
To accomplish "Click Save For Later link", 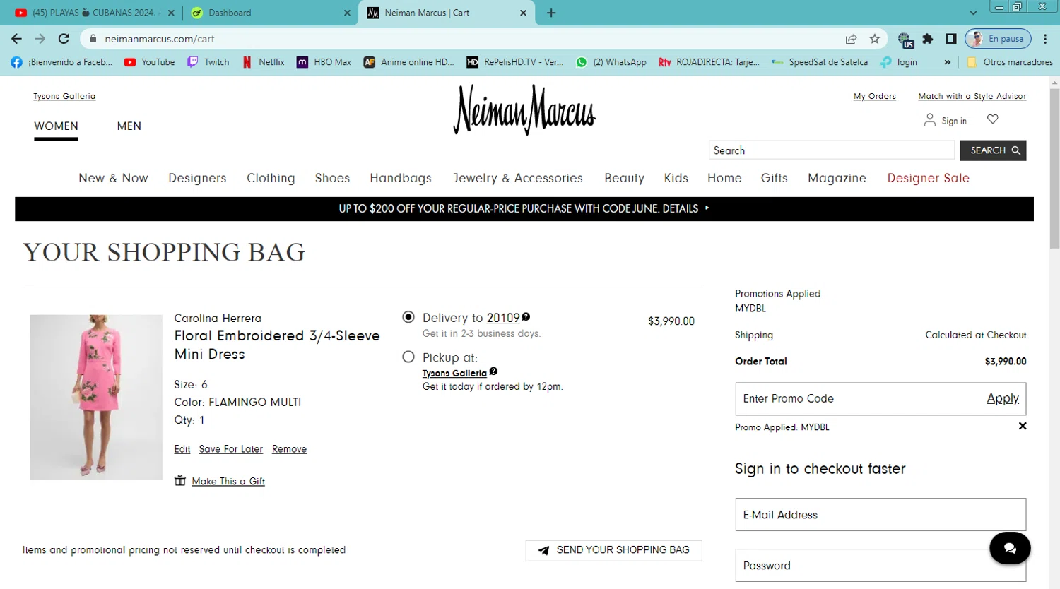I will tap(230, 449).
